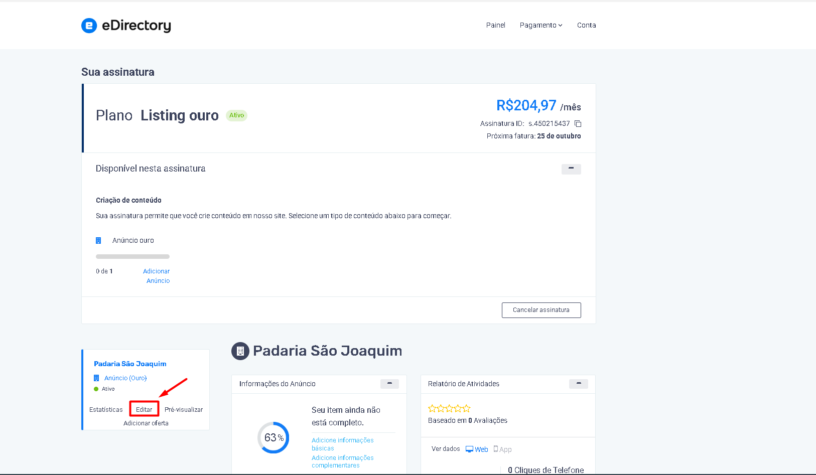Click '0 Cliques de Telefone' text
This screenshot has height=475, width=816.
pos(546,470)
